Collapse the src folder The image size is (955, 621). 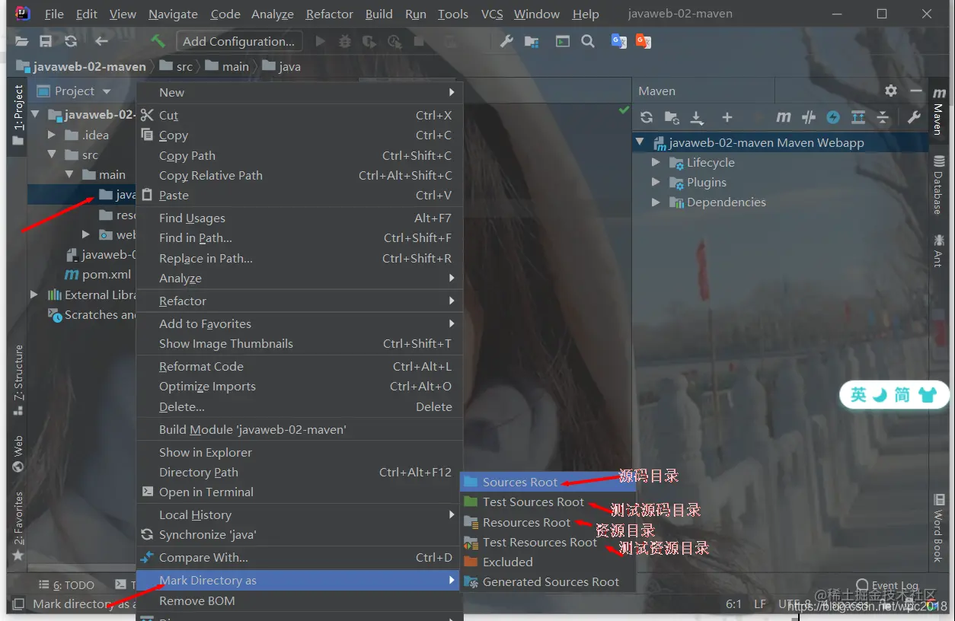(x=52, y=154)
